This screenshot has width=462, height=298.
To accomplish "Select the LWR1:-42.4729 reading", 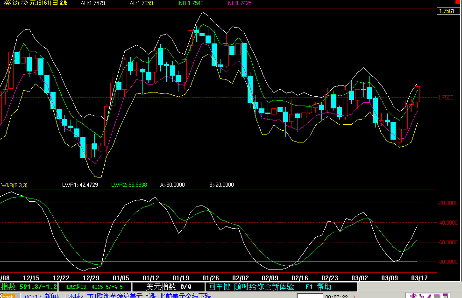I will pyautogui.click(x=80, y=185).
